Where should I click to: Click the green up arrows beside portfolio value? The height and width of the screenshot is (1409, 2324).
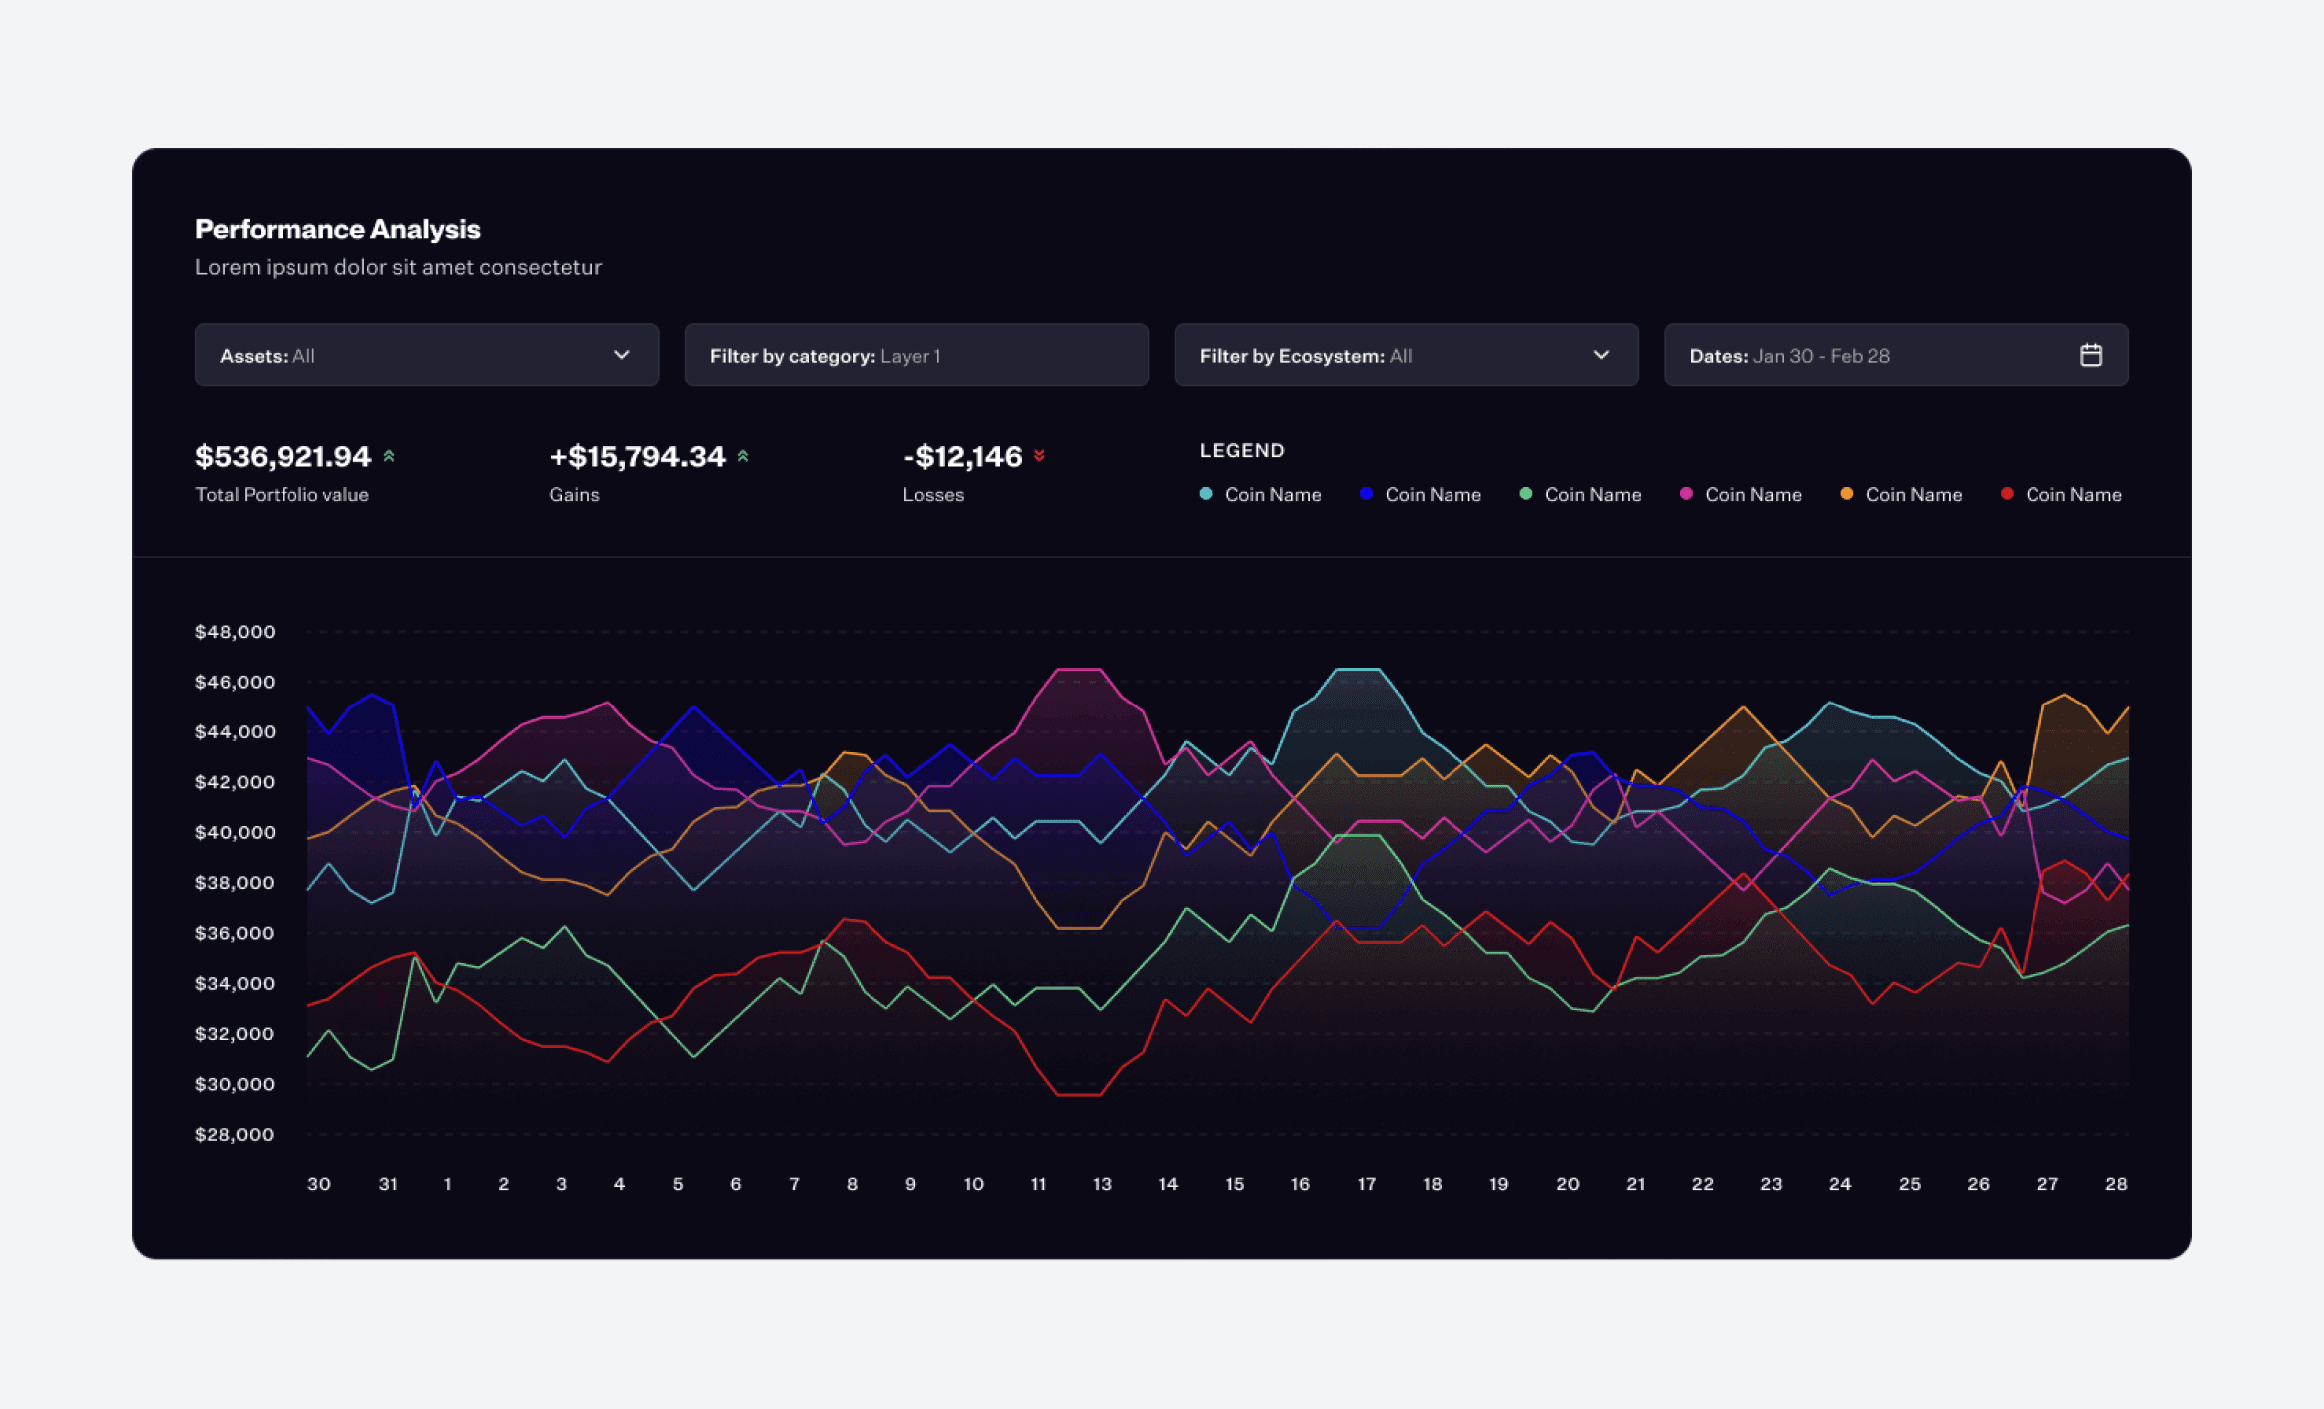point(389,456)
